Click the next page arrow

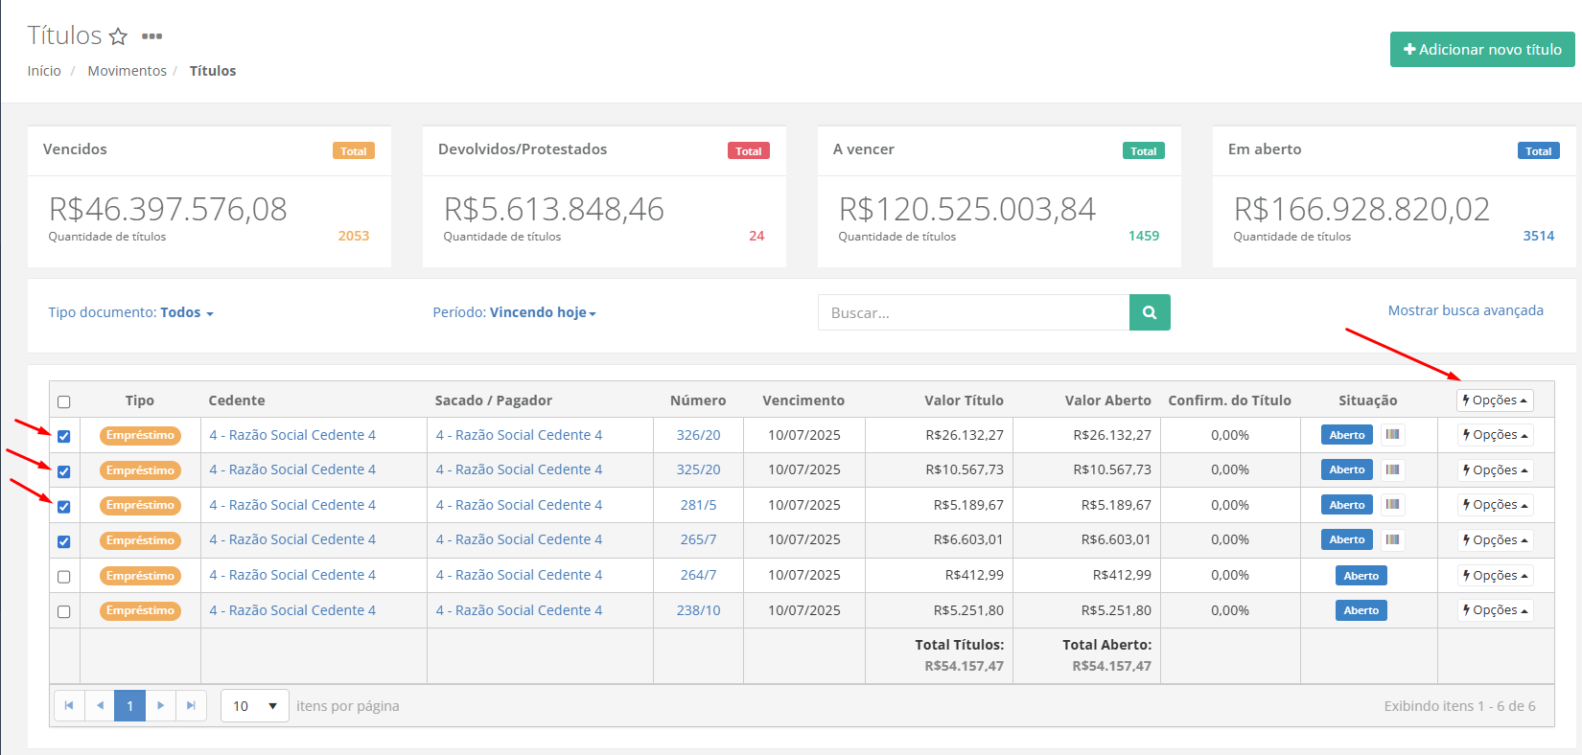pos(160,706)
